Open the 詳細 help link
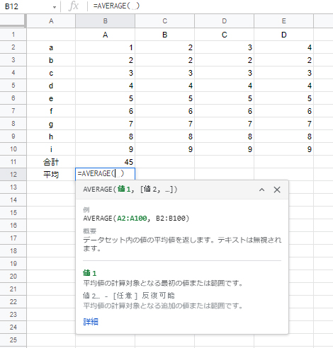The image size is (333, 348). [x=91, y=322]
